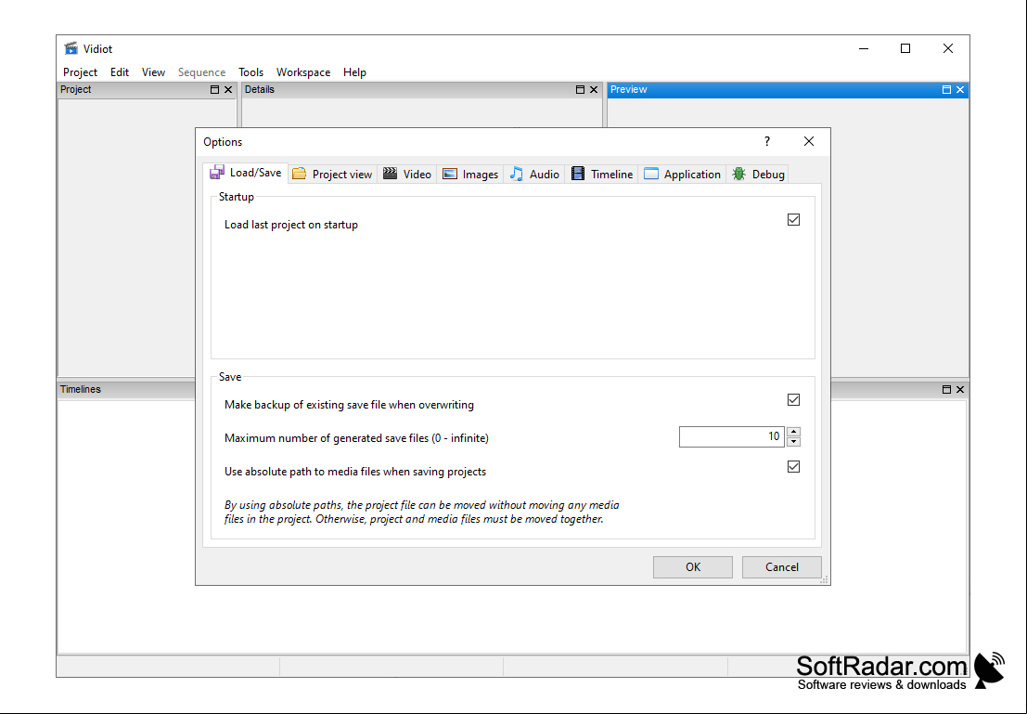Open the Edit menu
The width and height of the screenshot is (1027, 714).
(119, 72)
